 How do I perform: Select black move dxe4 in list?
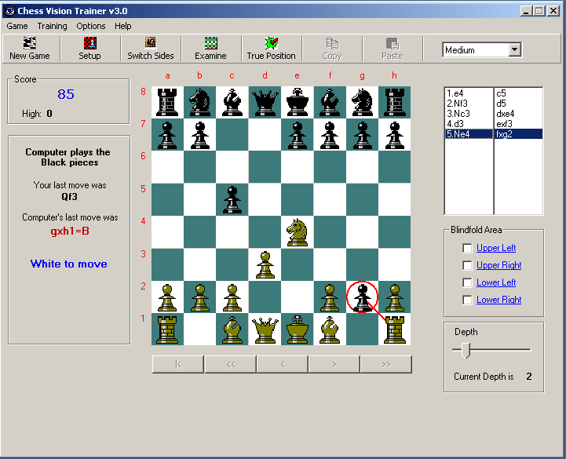coord(518,114)
